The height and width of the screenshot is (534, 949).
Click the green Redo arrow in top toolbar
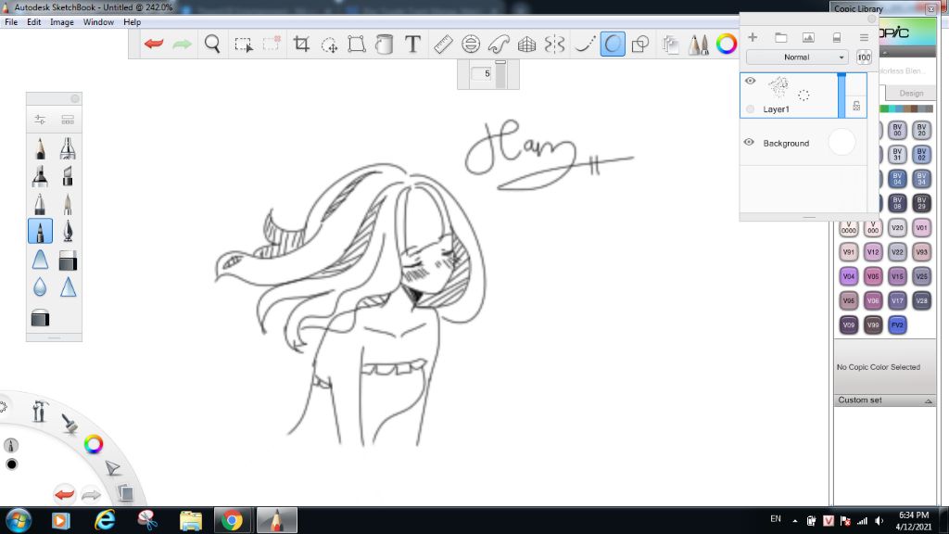(182, 44)
